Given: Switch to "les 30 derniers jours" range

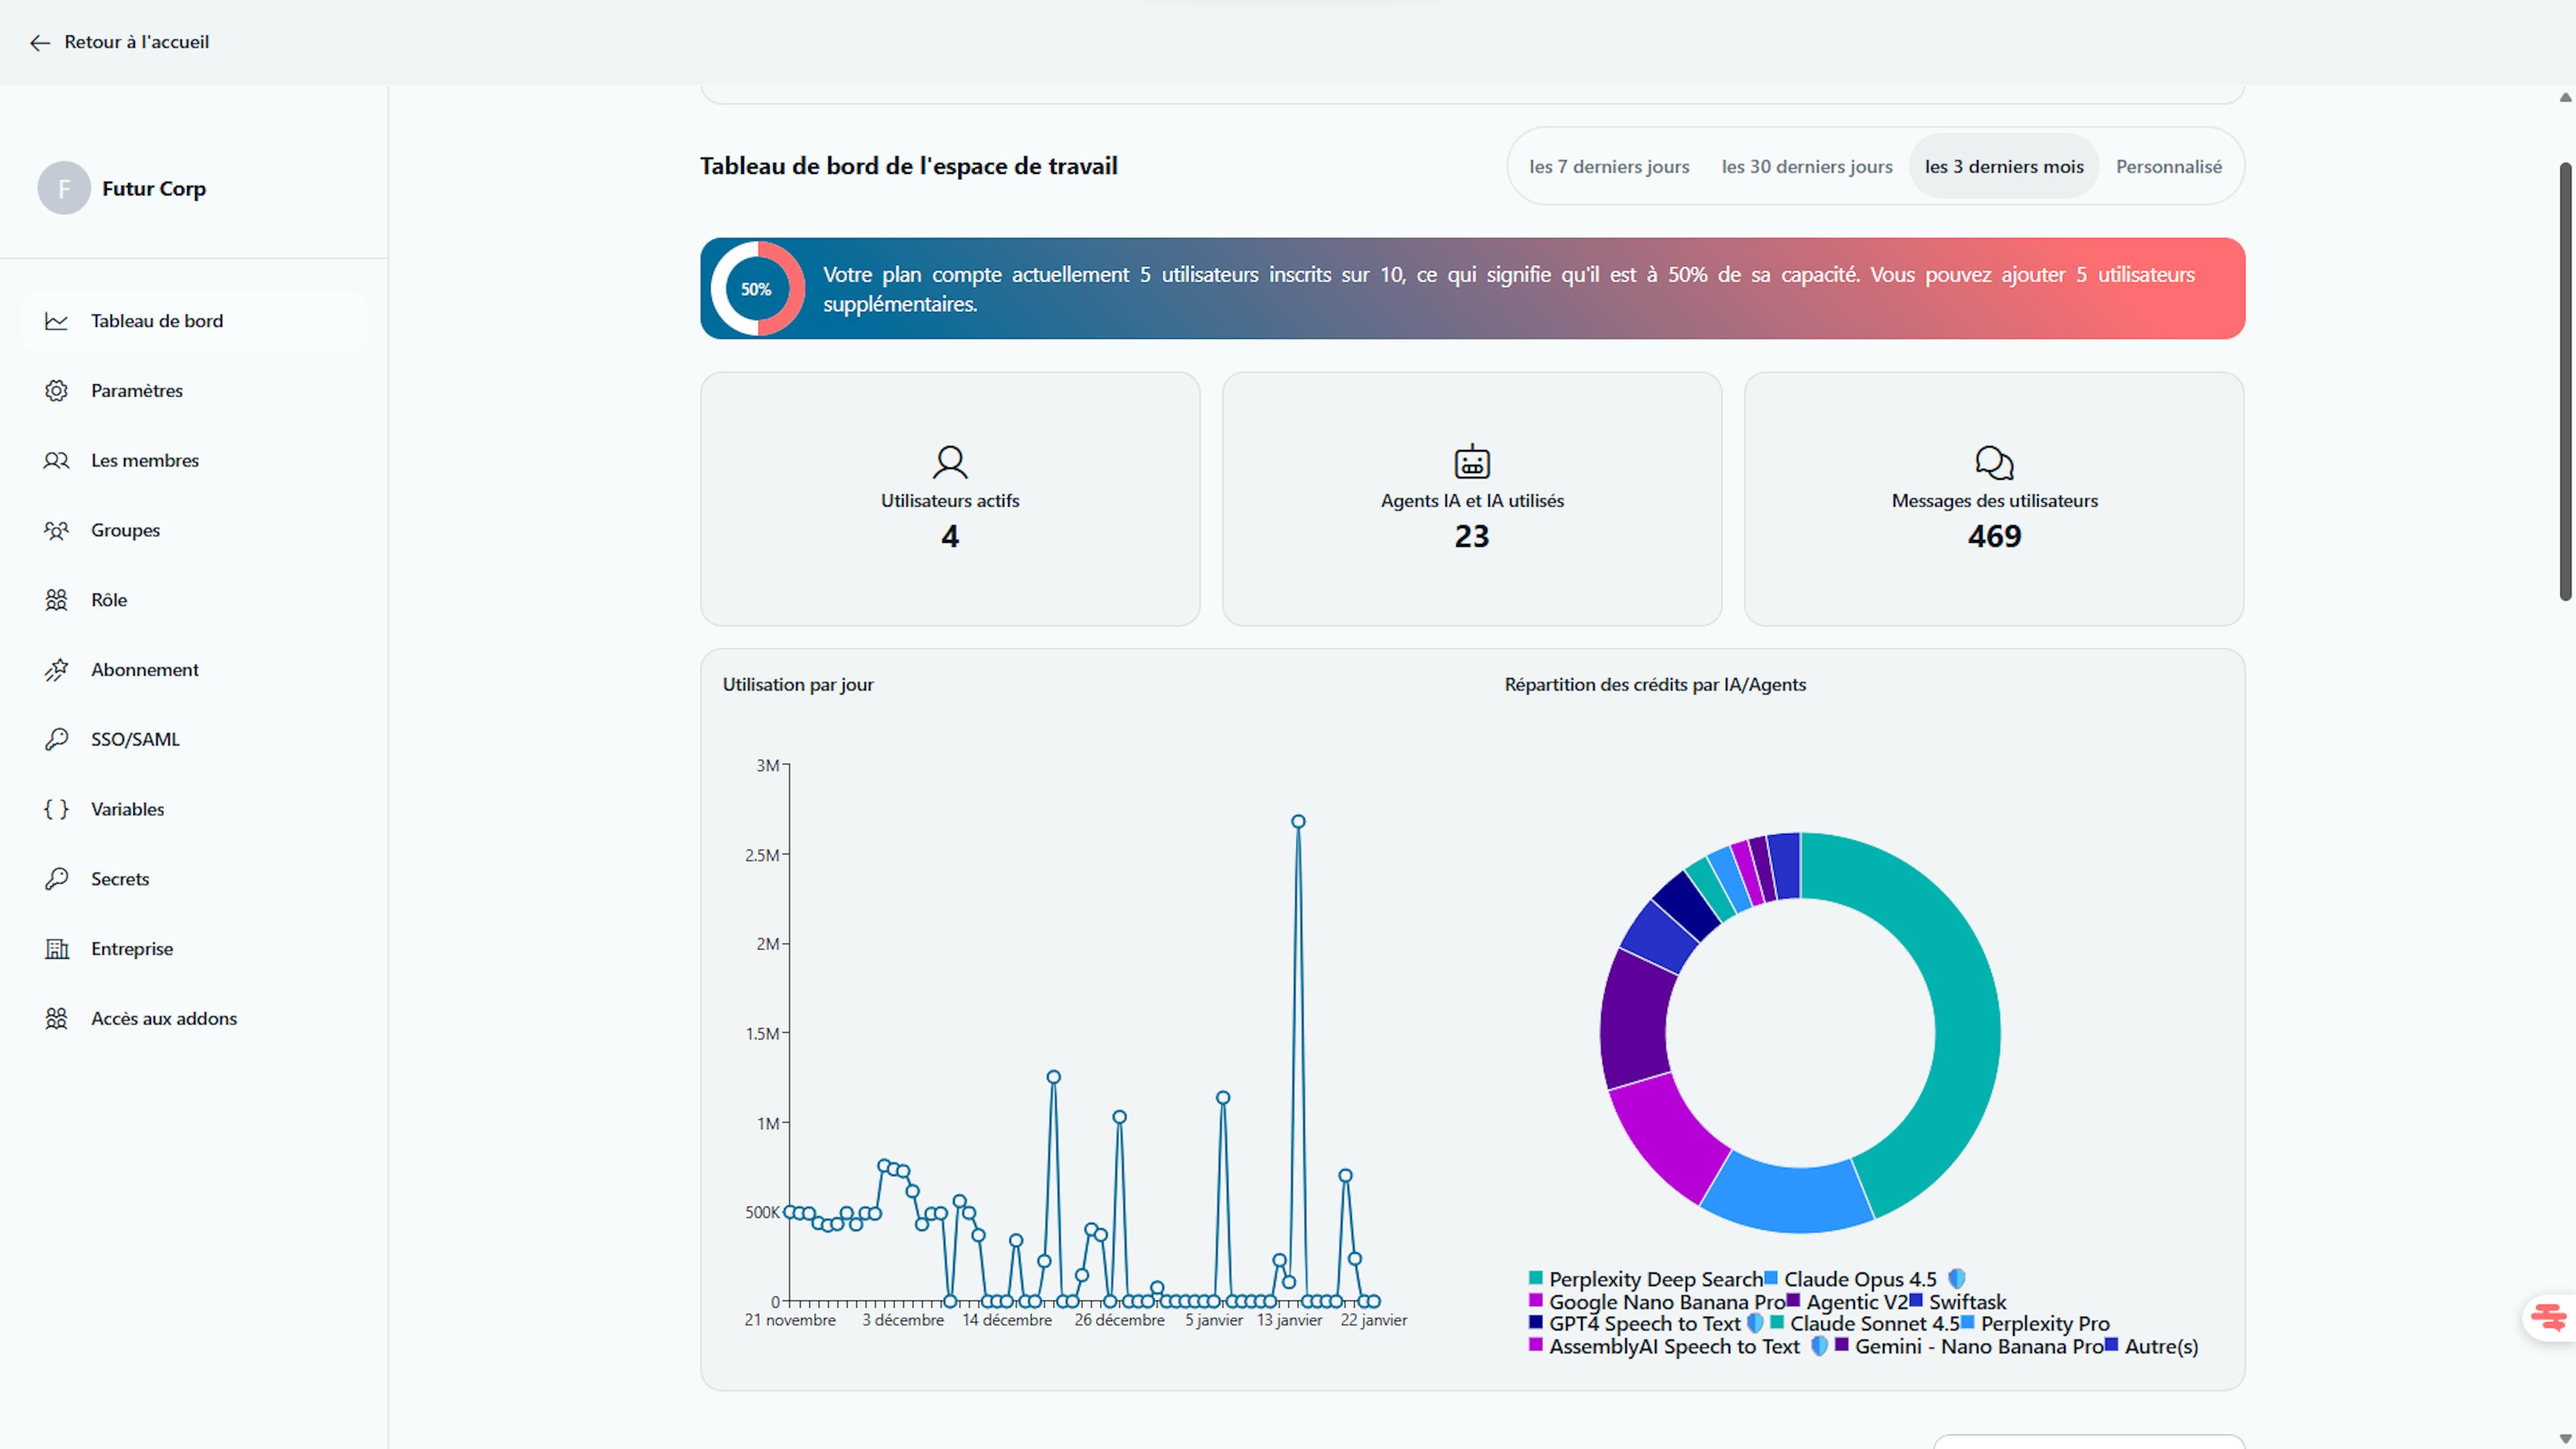Looking at the screenshot, I should click(1806, 167).
